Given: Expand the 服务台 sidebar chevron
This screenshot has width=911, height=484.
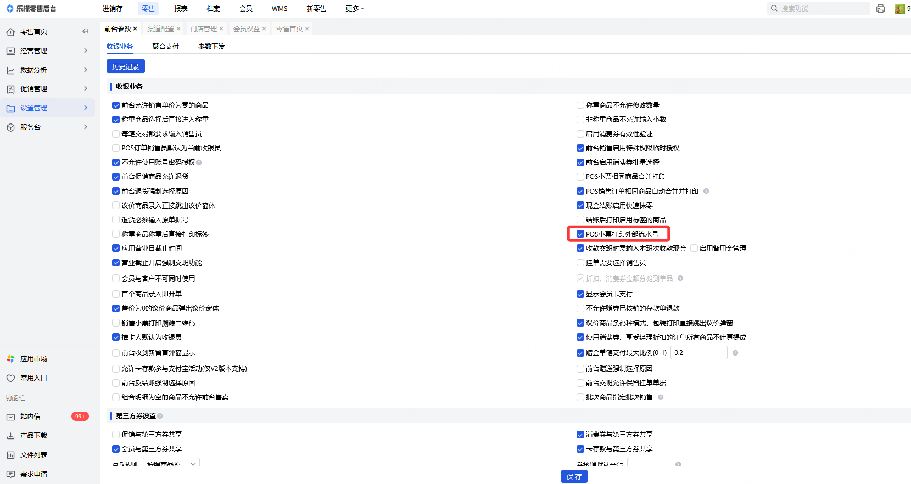Looking at the screenshot, I should tap(86, 127).
